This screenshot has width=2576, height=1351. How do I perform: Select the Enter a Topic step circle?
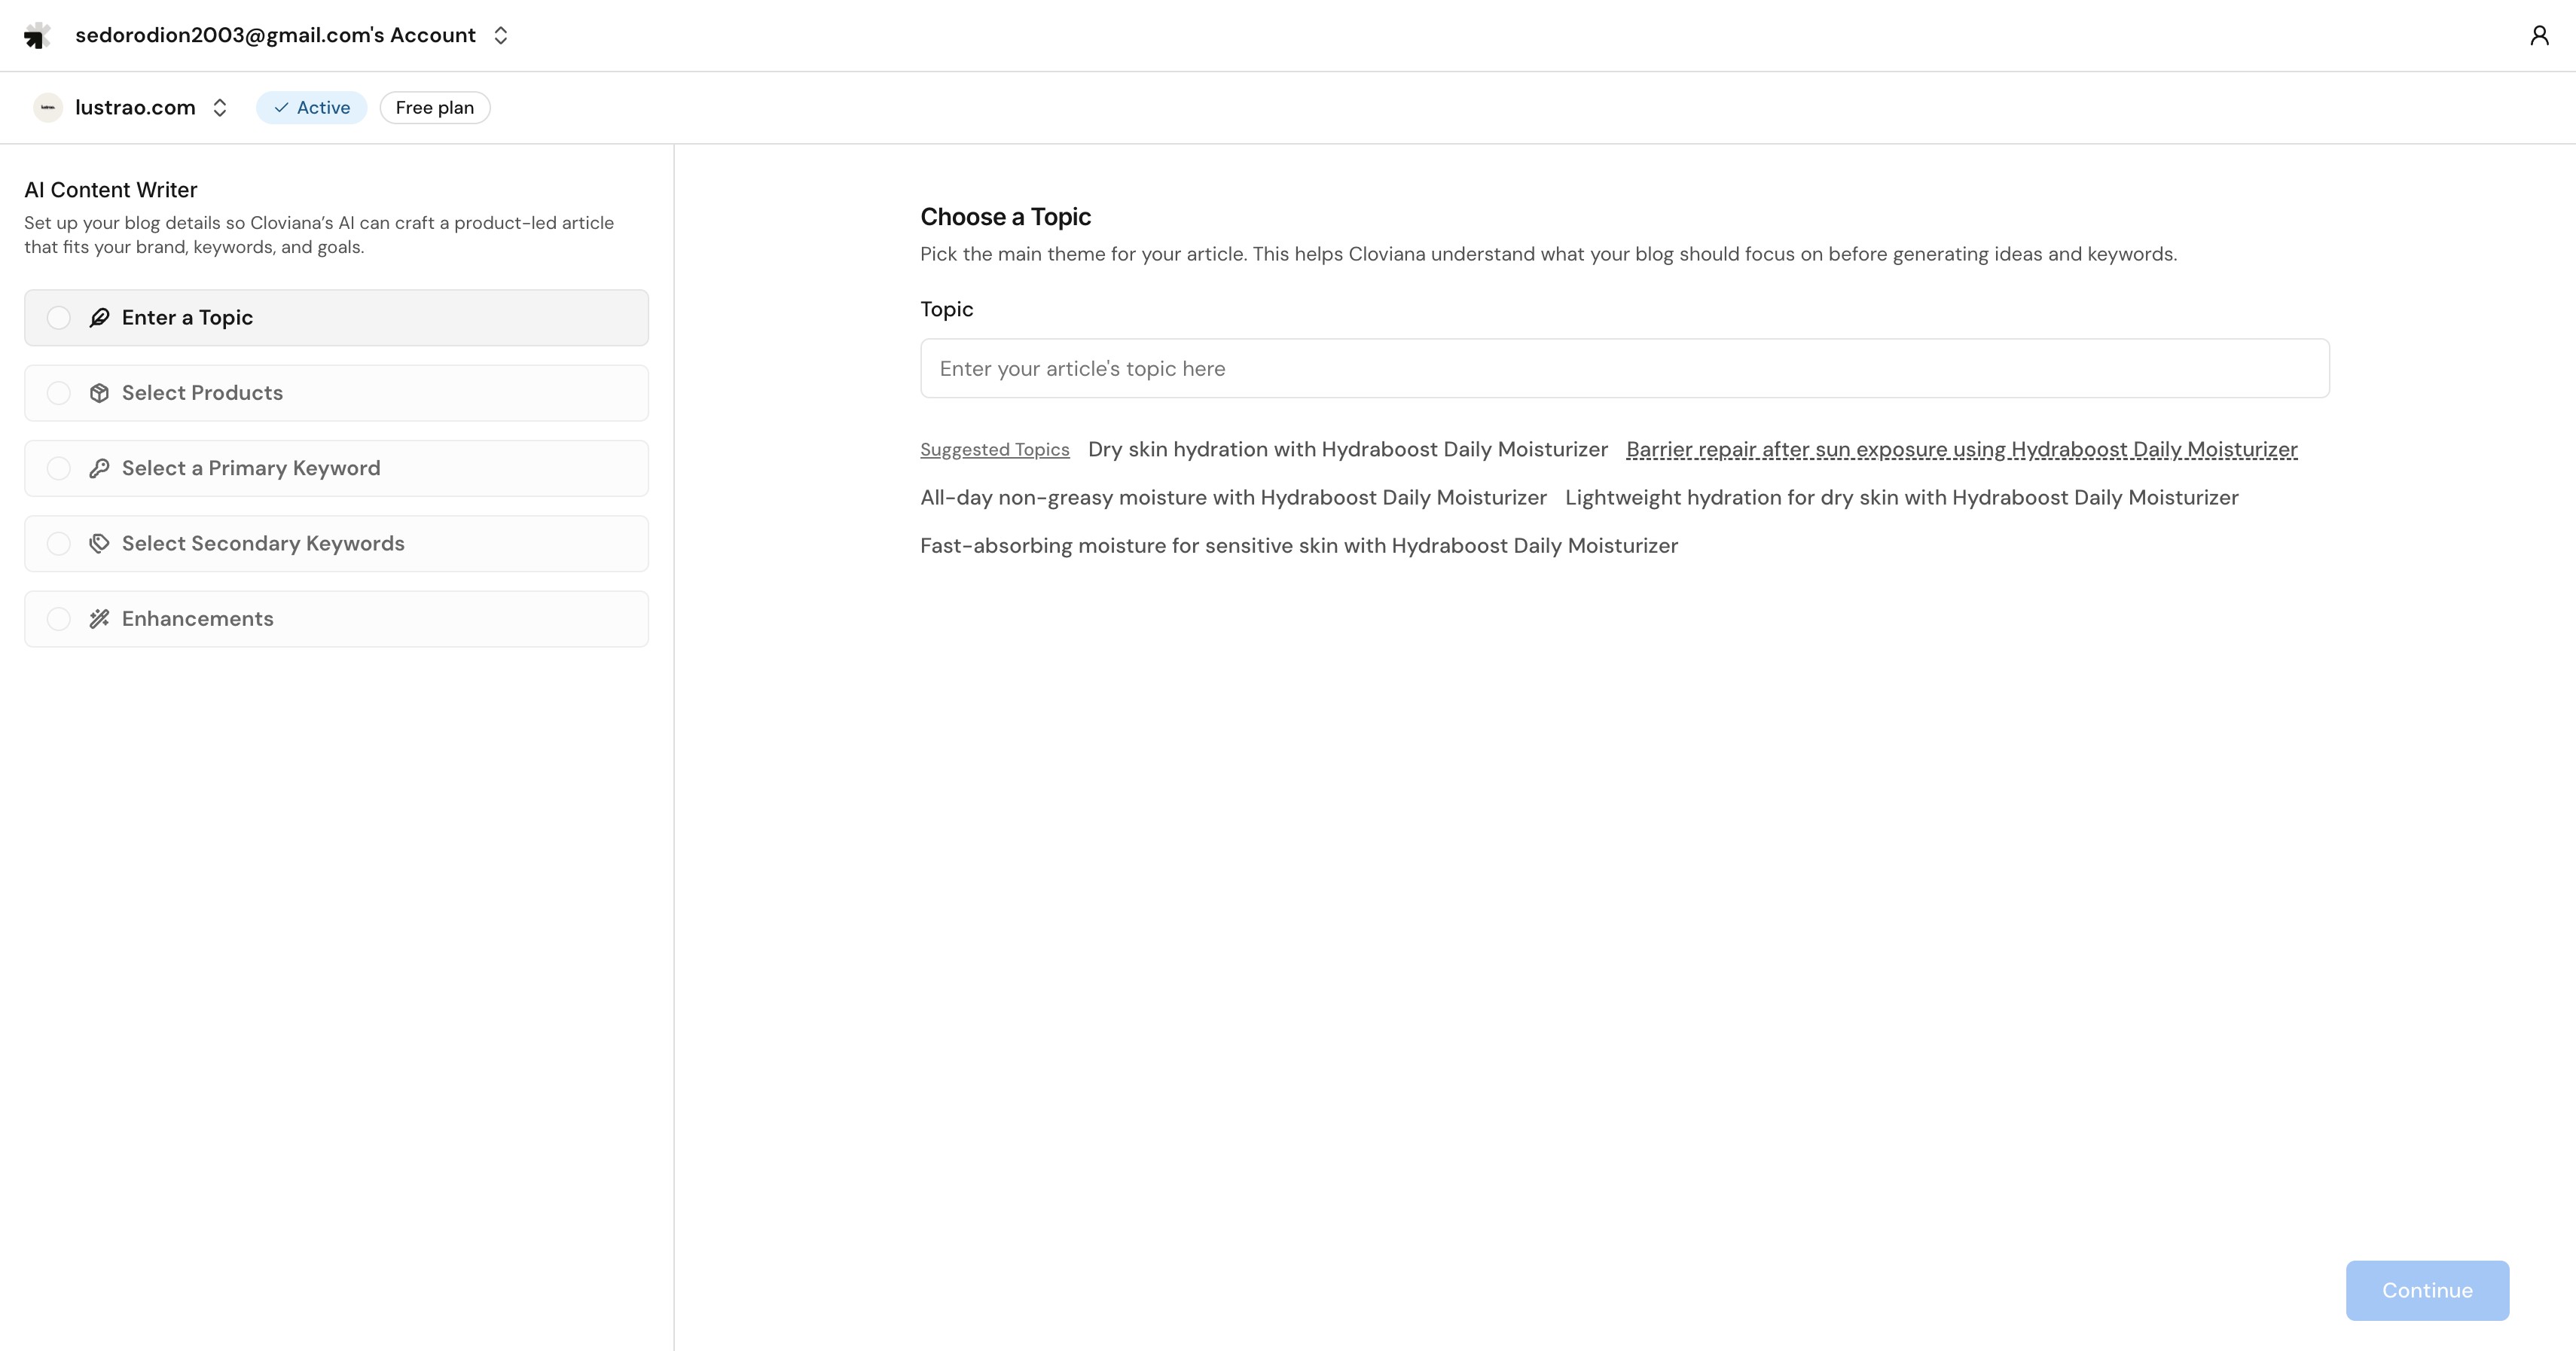(x=59, y=318)
